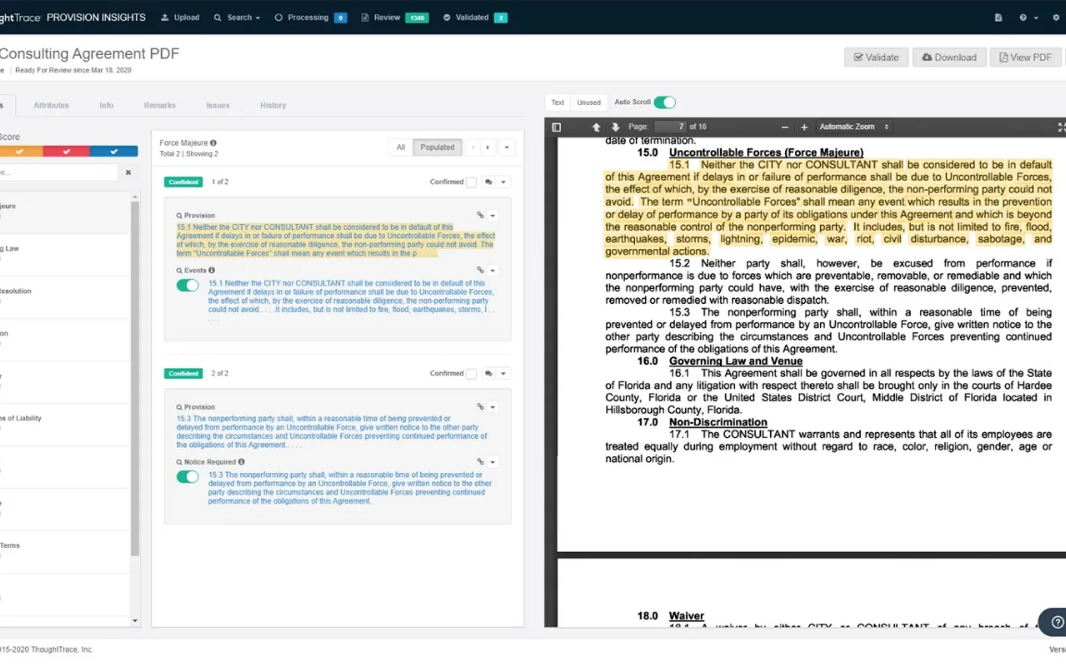Toggle the Events switch off
1066x666 pixels.
click(x=187, y=285)
